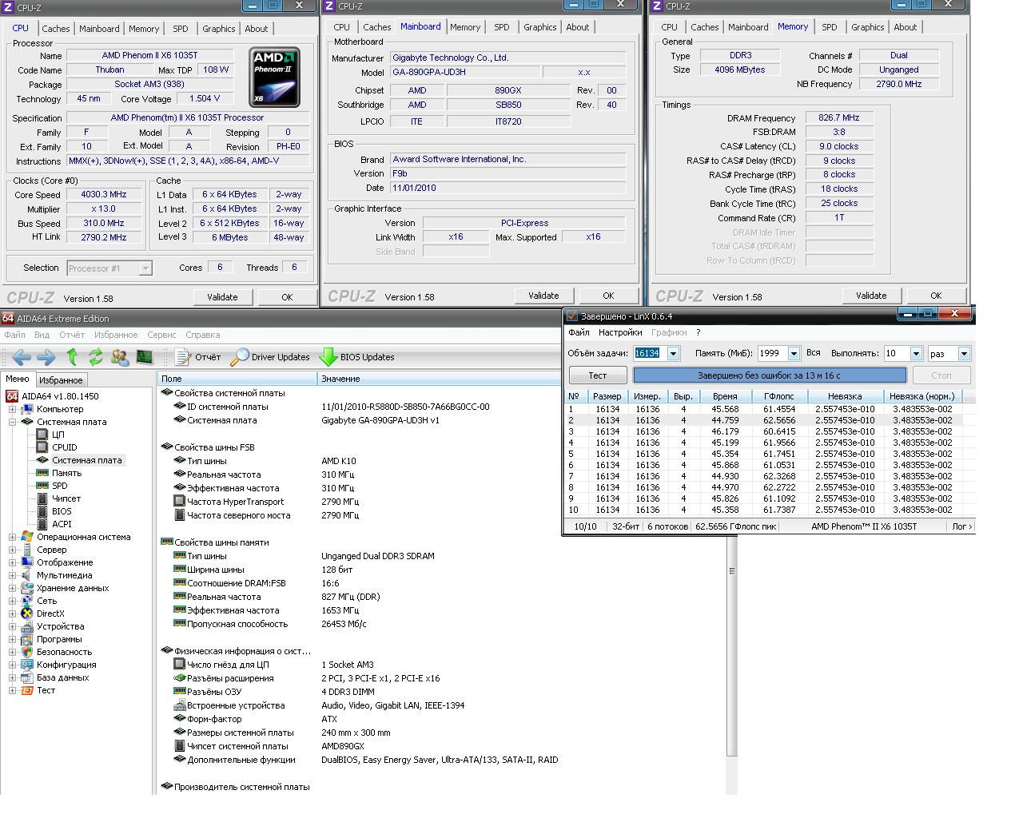
Task: Open Driver Updates in AIDA64 toolbar
Action: [270, 357]
